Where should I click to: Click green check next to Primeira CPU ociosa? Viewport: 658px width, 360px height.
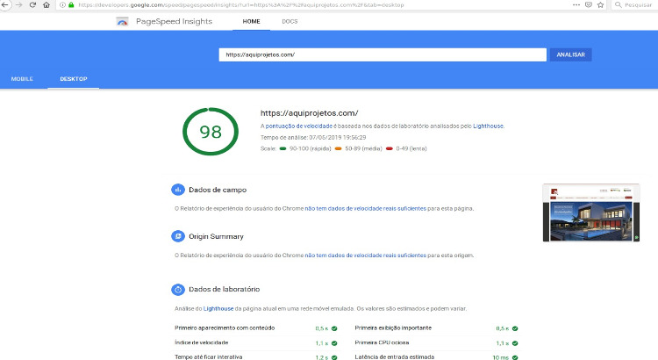click(515, 343)
